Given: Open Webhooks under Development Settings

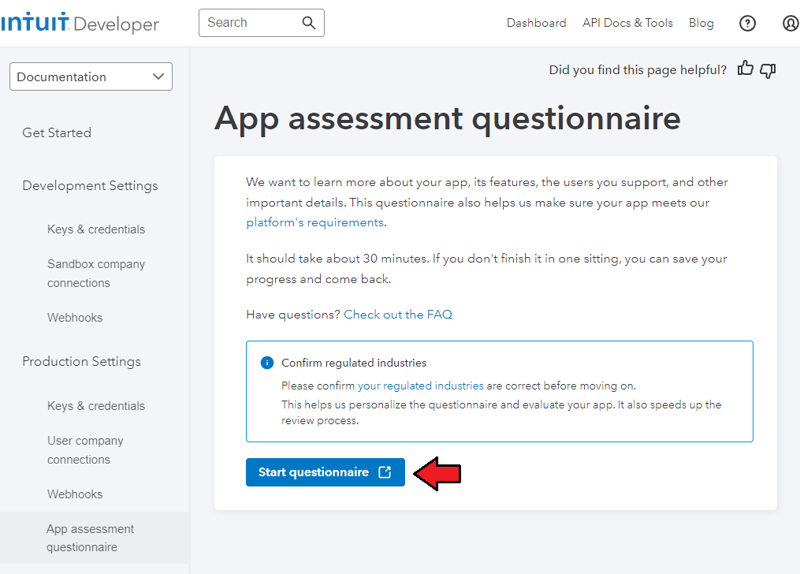Looking at the screenshot, I should 75,318.
